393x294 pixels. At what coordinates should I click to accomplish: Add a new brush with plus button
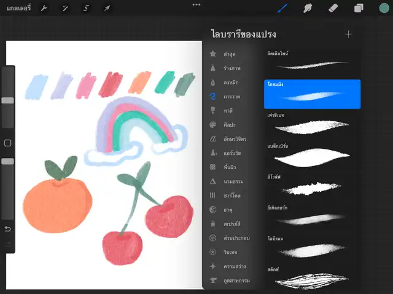click(349, 34)
